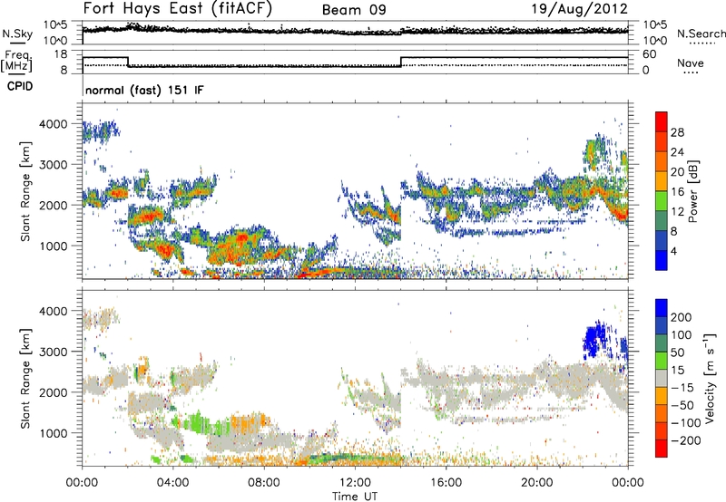Click "50" on the Velocity color bar

677,352
